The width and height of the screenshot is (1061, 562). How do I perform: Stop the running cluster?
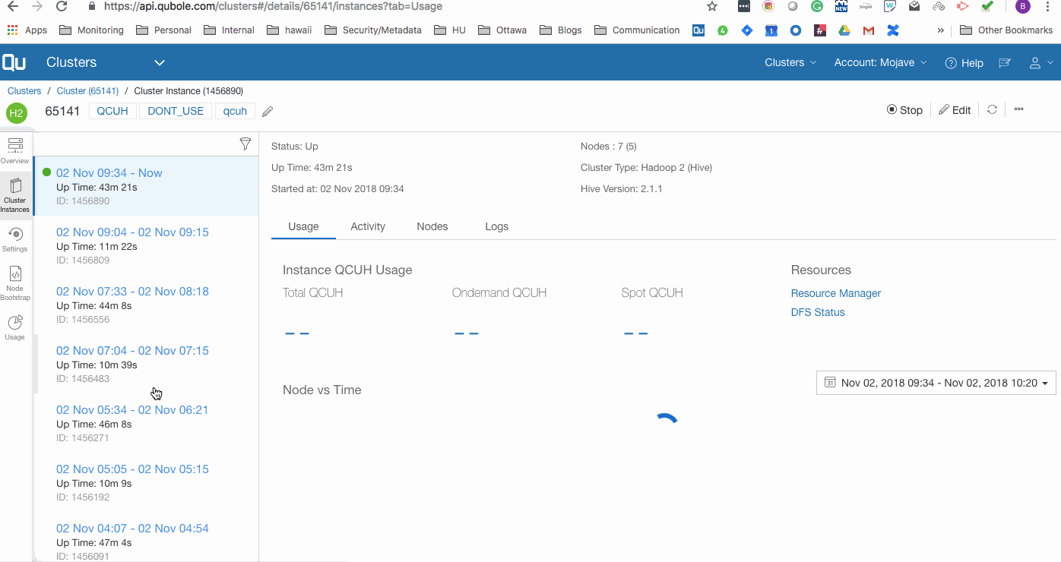[x=904, y=110]
